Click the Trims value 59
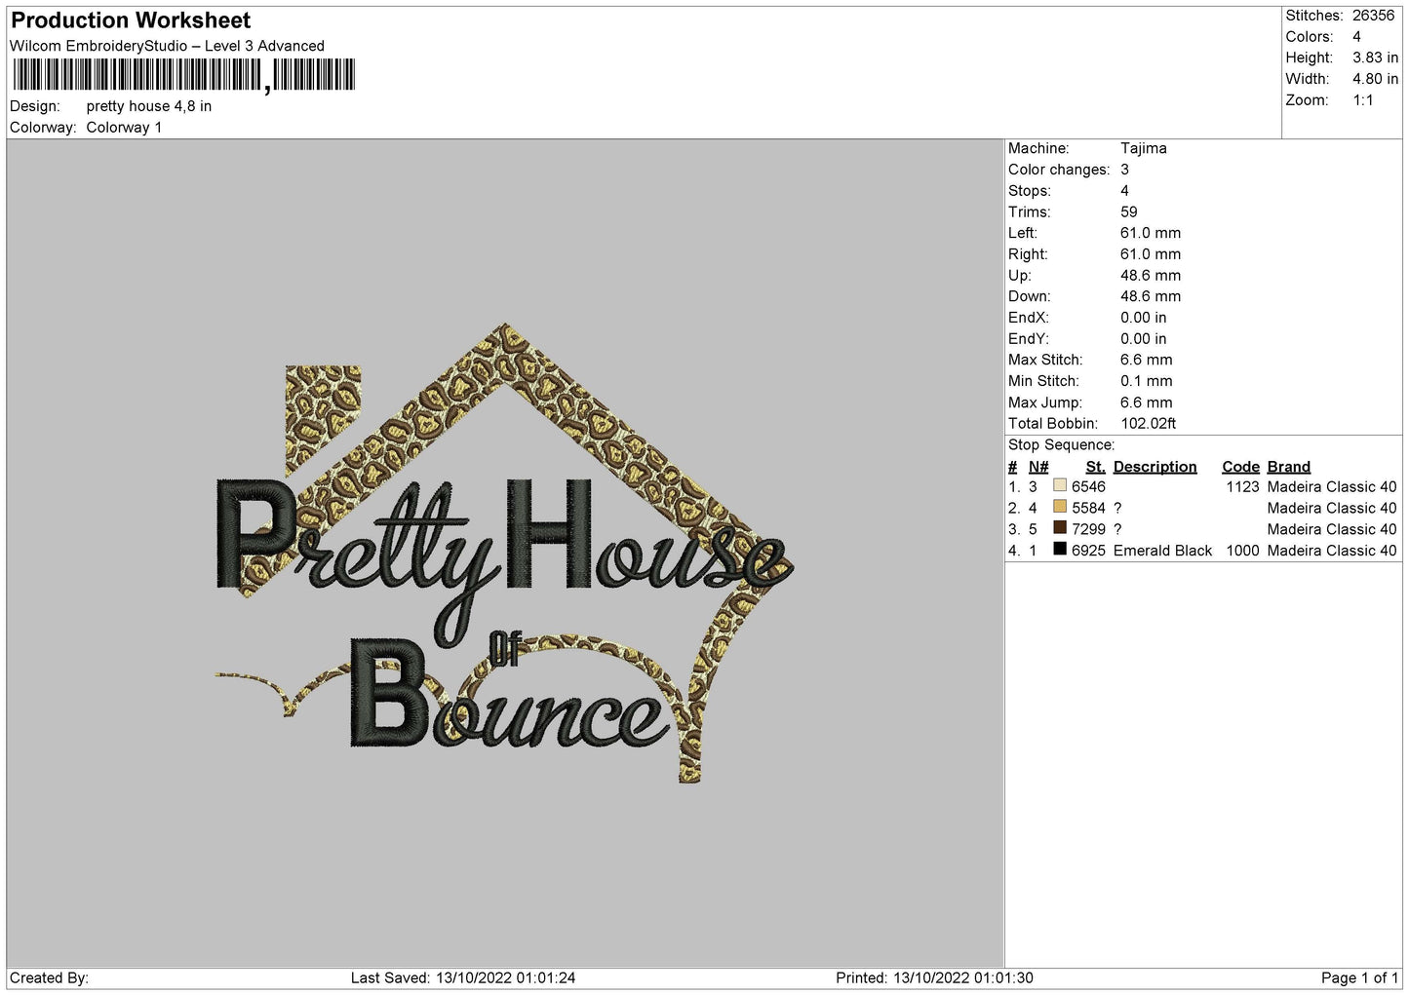The image size is (1409, 995). 1129,211
